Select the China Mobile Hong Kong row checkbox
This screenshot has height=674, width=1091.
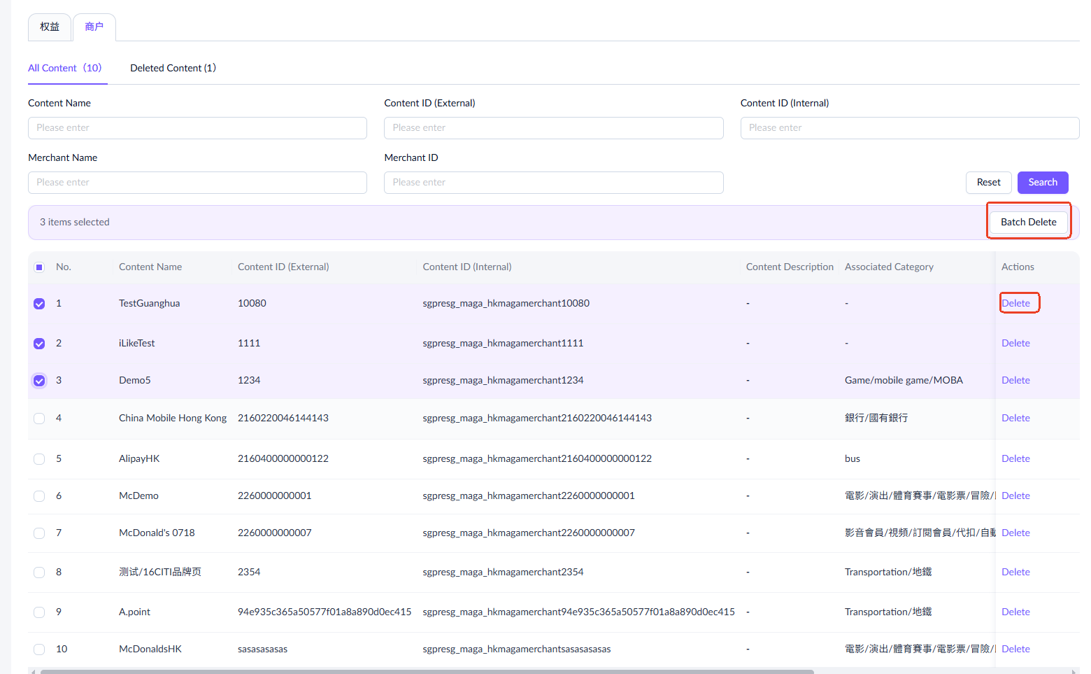39,419
